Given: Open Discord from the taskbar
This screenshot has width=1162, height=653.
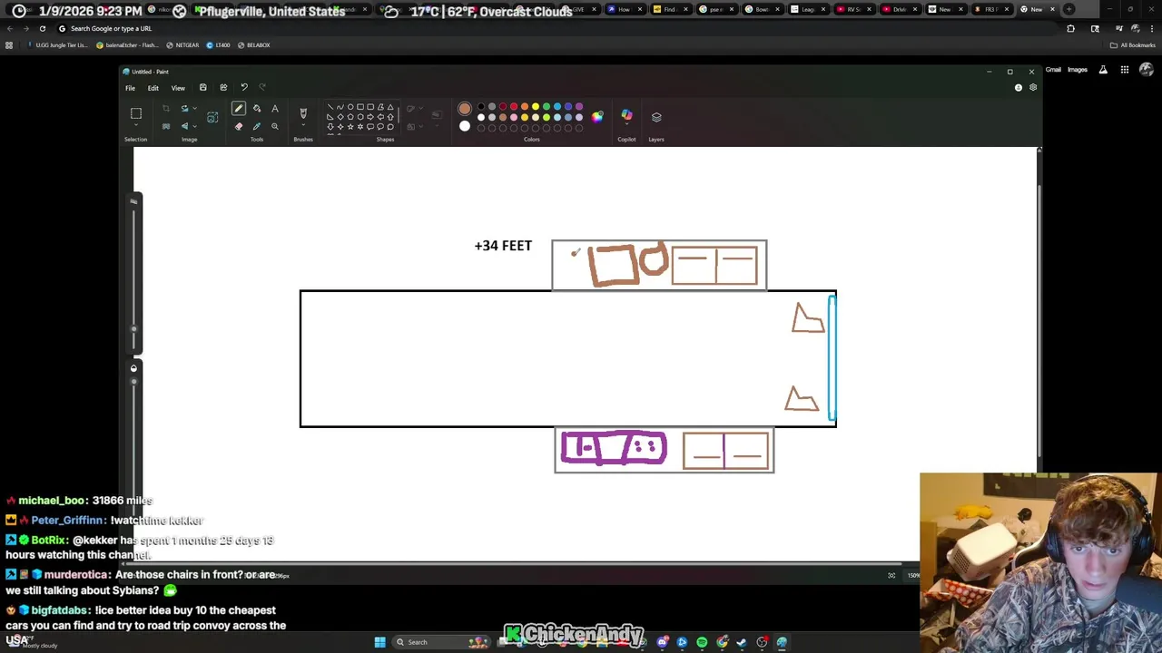Looking at the screenshot, I should 662,642.
